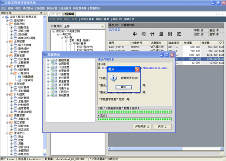Click the pin icon of 我的工作 panel
This screenshot has height=161, width=226.
point(41,13)
